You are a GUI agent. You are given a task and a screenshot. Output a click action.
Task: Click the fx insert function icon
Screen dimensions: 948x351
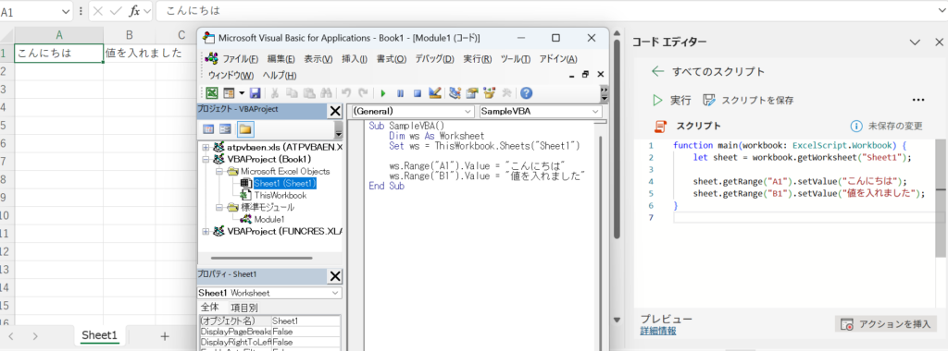click(x=135, y=11)
